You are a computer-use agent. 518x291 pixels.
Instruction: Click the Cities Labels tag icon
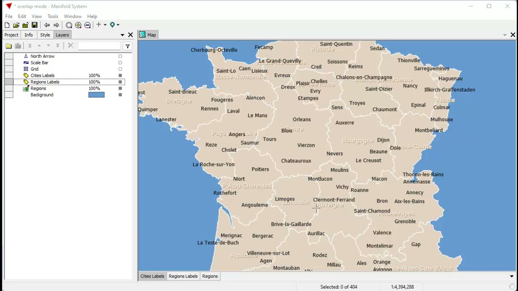pos(26,76)
